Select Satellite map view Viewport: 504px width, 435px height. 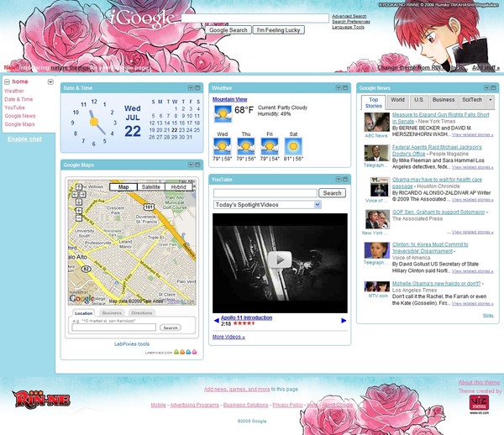[x=151, y=187]
